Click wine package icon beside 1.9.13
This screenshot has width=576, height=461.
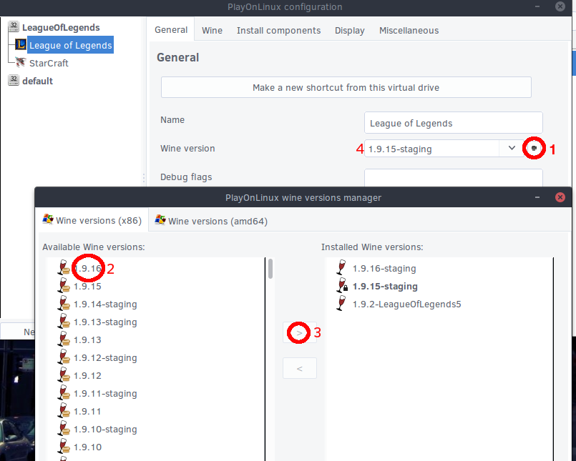point(64,339)
